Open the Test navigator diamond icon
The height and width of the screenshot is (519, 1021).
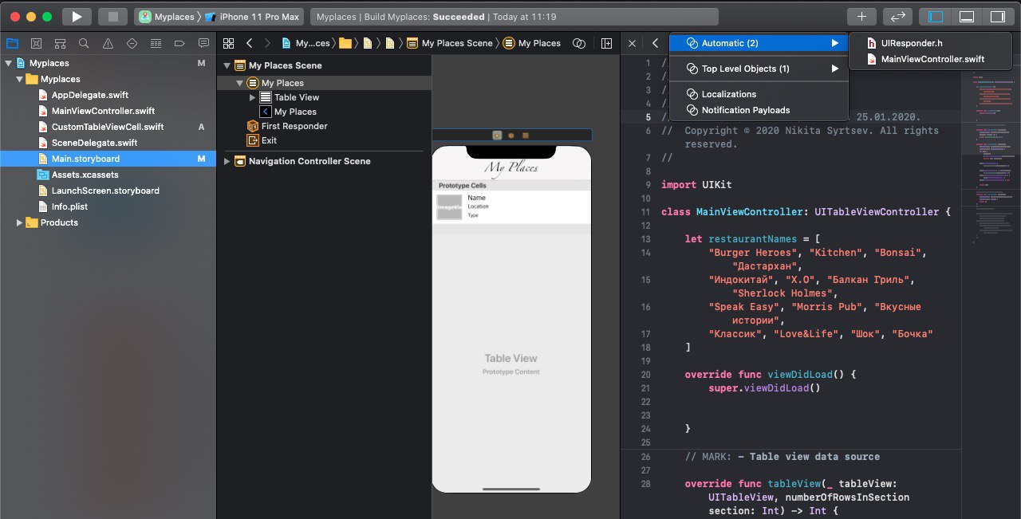pyautogui.click(x=132, y=43)
